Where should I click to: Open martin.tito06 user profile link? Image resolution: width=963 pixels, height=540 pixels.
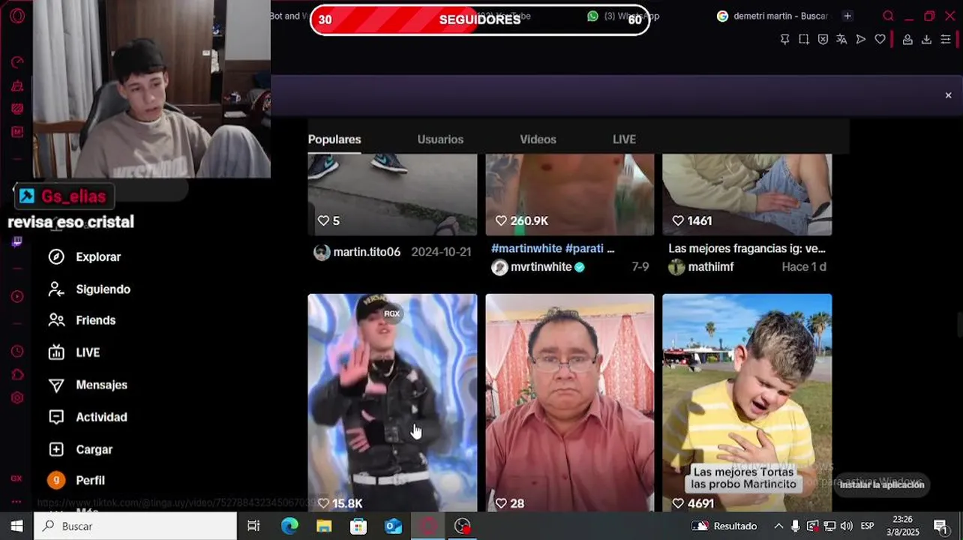[x=357, y=252]
